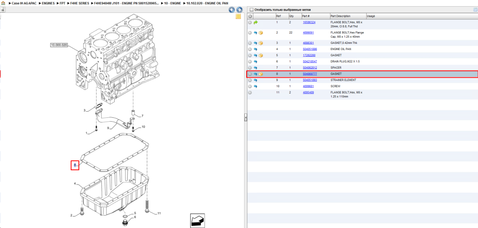Open part number link 504069777
478x228 pixels.
click(x=310, y=74)
